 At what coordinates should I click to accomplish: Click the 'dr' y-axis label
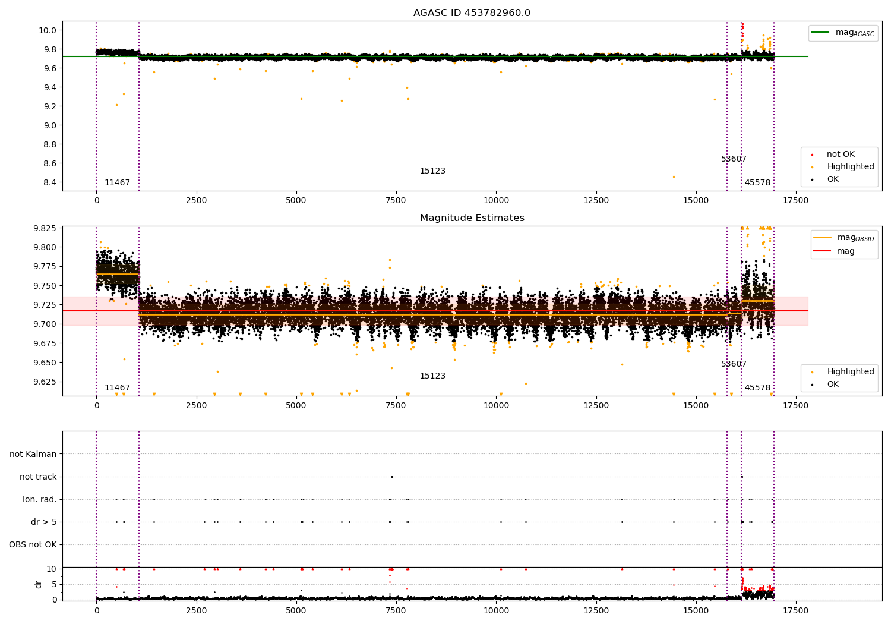39,584
